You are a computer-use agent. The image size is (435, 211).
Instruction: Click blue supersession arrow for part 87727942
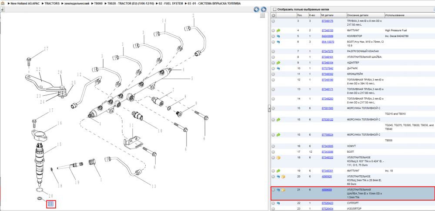(x=278, y=68)
